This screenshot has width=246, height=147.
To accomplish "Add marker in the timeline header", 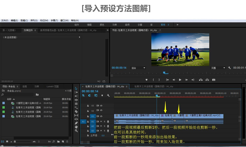I will (x=102, y=95).
